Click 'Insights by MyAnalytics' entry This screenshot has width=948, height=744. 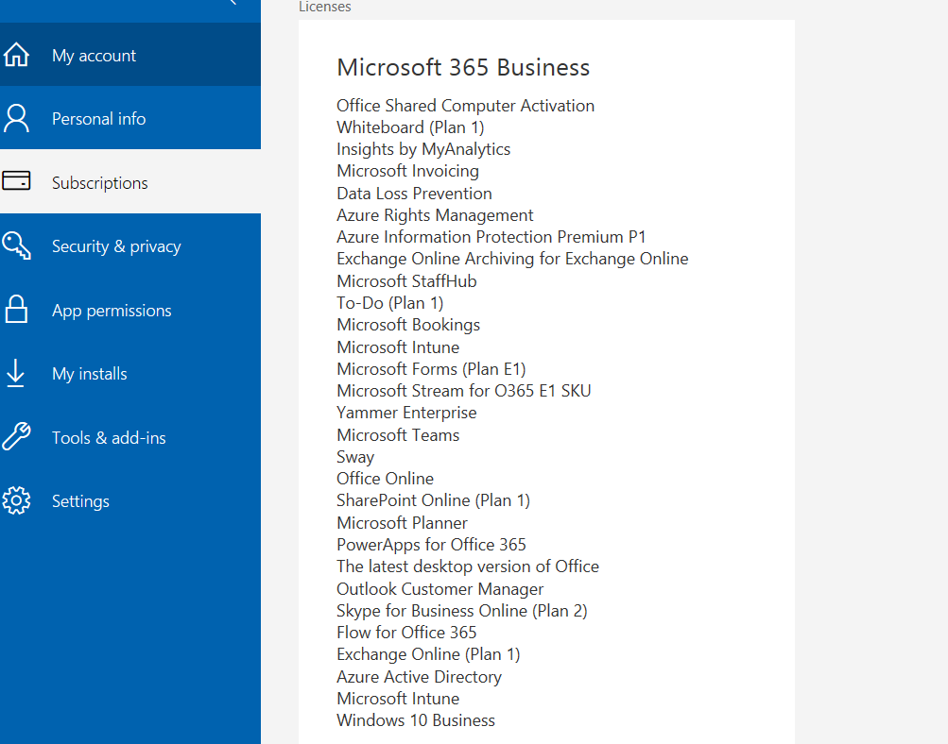(x=423, y=149)
